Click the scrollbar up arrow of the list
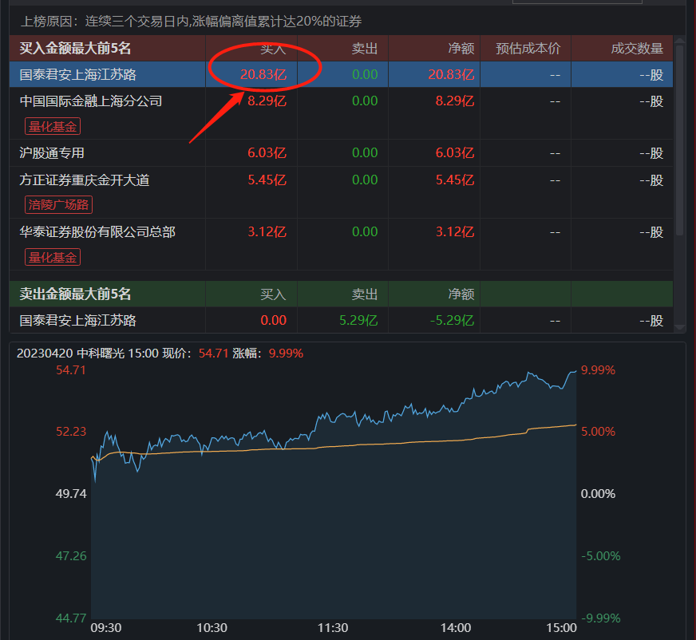Screen dimensions: 696x640 tap(679, 41)
